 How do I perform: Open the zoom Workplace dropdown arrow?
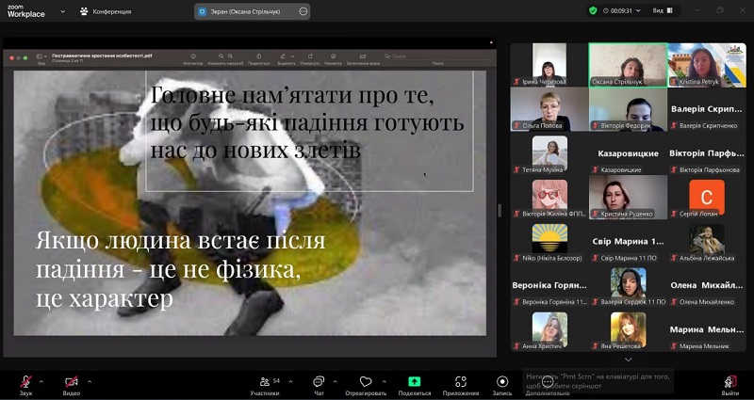click(x=62, y=11)
